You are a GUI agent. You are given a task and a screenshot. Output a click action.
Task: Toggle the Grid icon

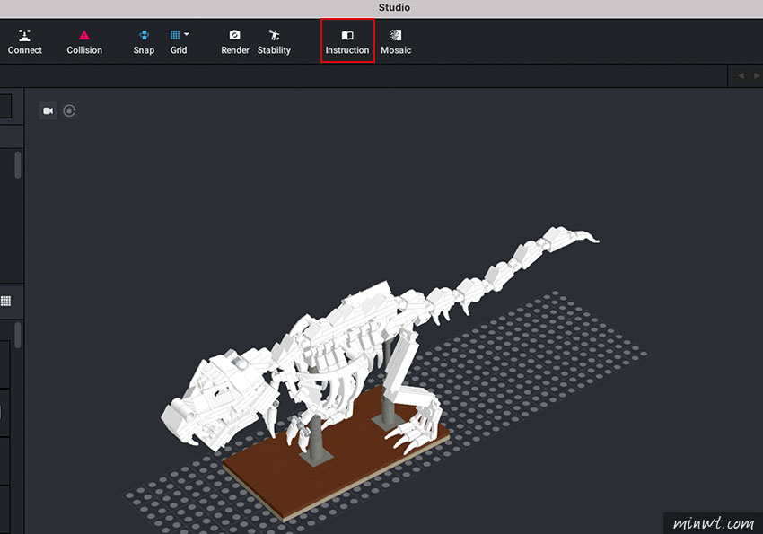(x=175, y=35)
